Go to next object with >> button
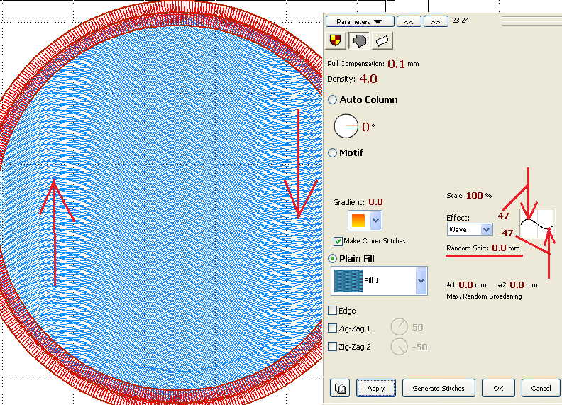Image resolution: width=562 pixels, height=405 pixels. [x=435, y=22]
